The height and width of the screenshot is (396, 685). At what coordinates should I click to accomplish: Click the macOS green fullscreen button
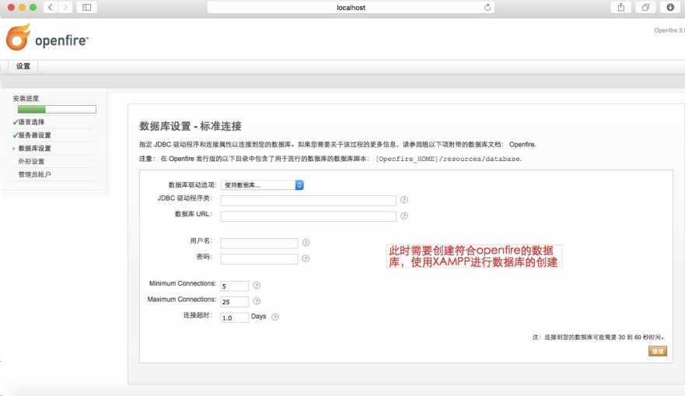(x=33, y=8)
